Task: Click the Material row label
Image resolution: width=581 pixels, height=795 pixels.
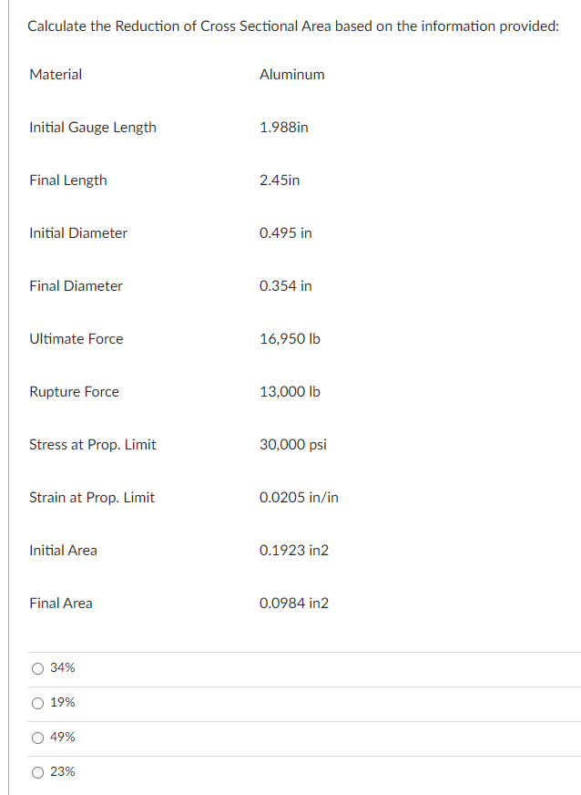Action: (x=56, y=74)
